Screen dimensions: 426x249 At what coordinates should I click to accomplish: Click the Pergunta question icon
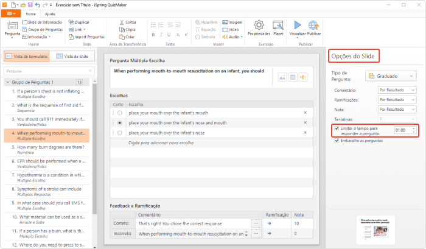[12, 26]
